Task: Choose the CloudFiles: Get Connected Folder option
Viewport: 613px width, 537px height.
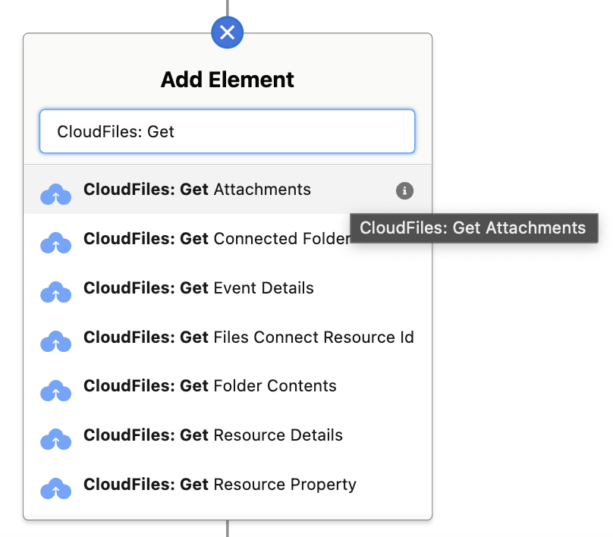Action: [216, 239]
